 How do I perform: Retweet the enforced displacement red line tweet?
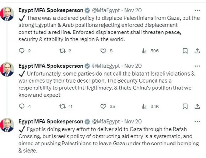(x=62, y=51)
